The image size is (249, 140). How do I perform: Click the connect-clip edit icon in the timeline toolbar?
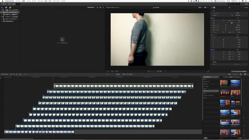(11, 74)
